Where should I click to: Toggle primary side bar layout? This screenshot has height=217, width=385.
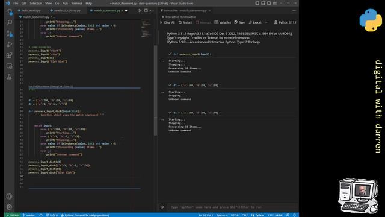pyautogui.click(x=257, y=3)
